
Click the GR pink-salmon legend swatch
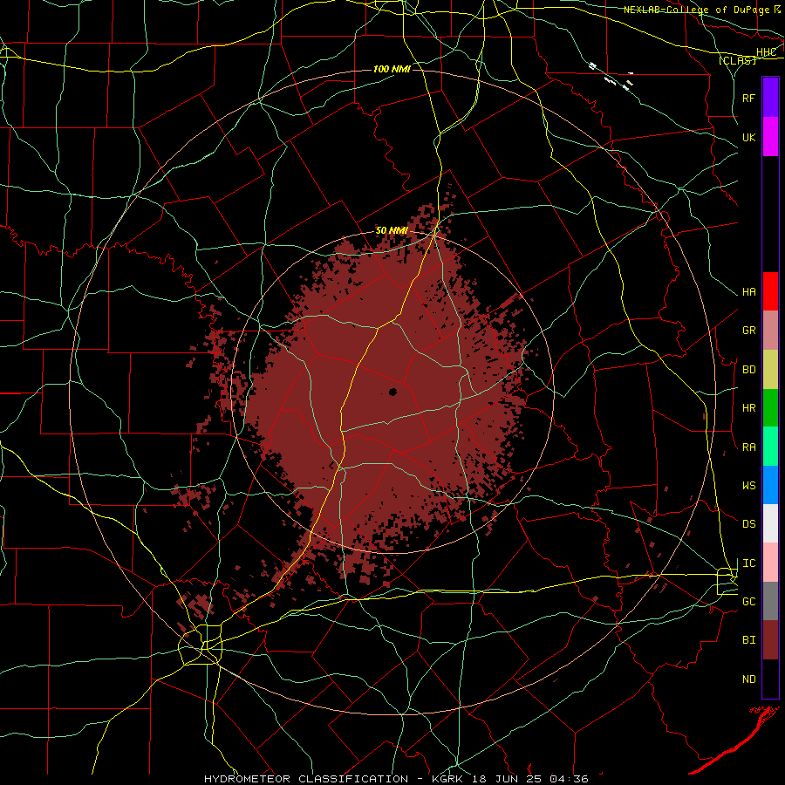(770, 330)
